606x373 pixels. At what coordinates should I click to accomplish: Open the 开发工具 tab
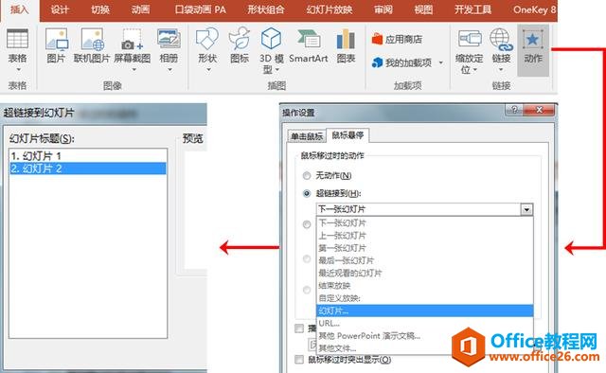pos(472,9)
